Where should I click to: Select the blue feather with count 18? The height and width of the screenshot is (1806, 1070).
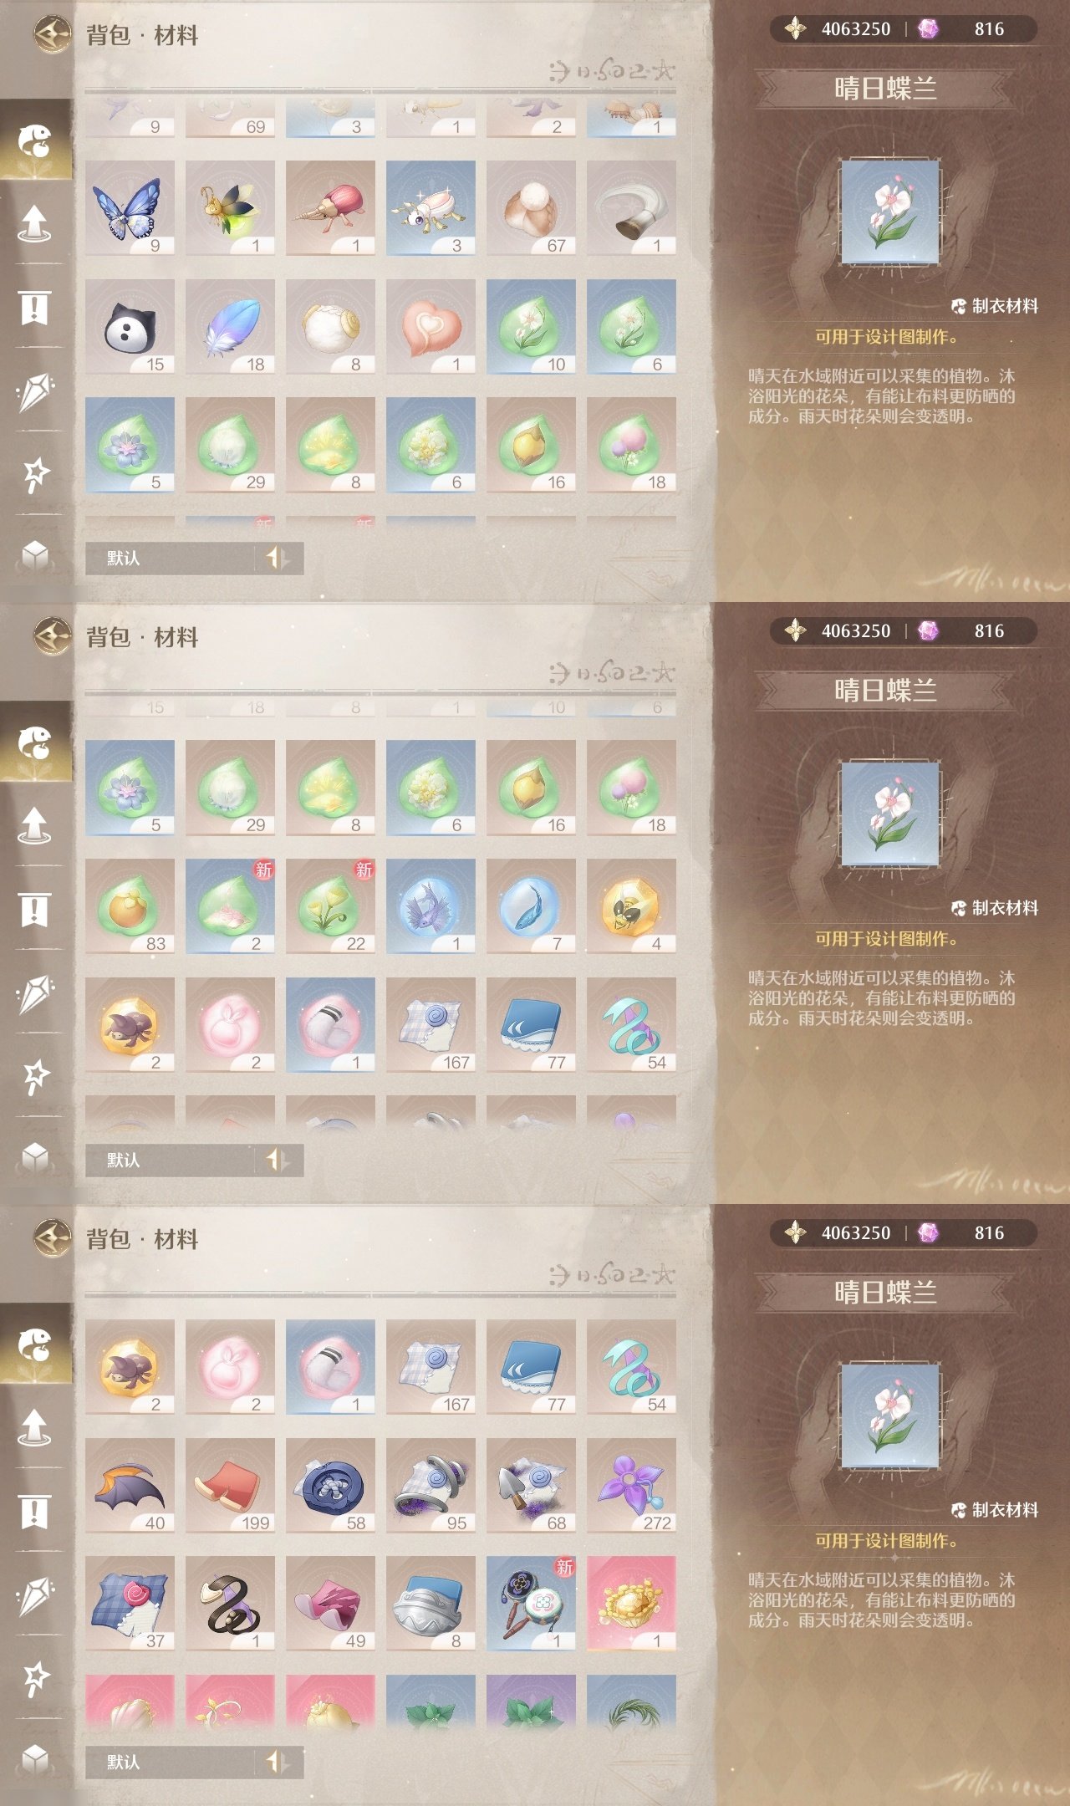tap(230, 327)
